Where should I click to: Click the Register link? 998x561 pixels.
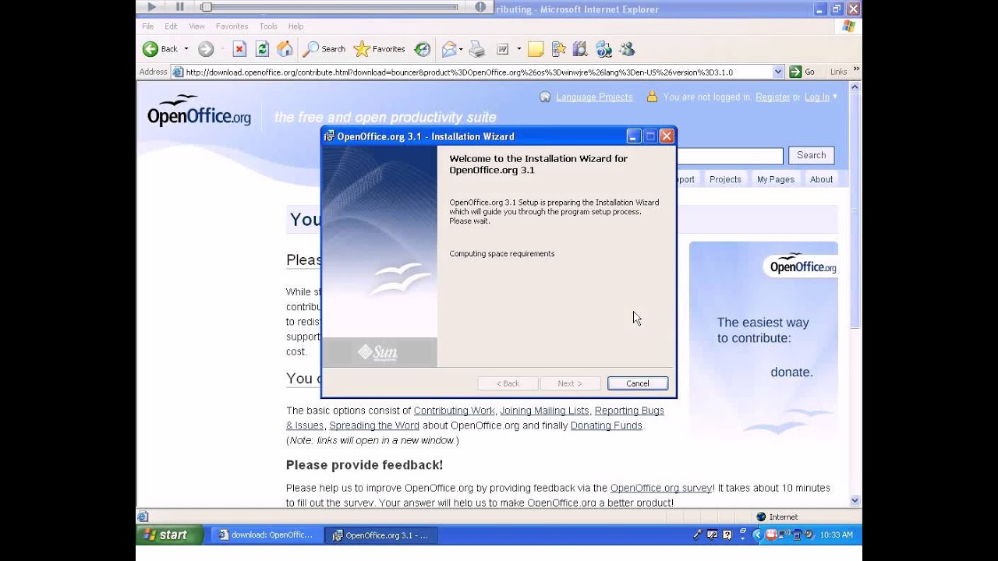tap(773, 97)
